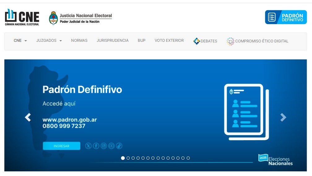Viewport: 312px width, 176px height.
Task: Go to next slide with right arrow
Action: [283, 117]
